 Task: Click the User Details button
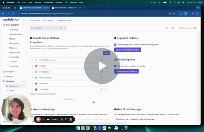pos(35,21)
